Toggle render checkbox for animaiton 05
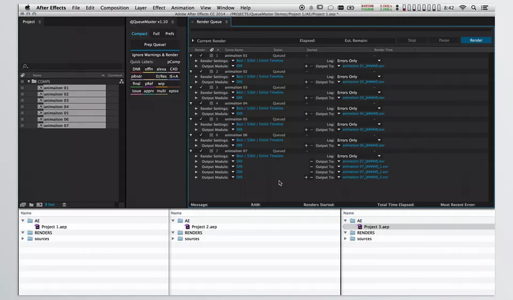Screen dimensions: 513x300 201,119
